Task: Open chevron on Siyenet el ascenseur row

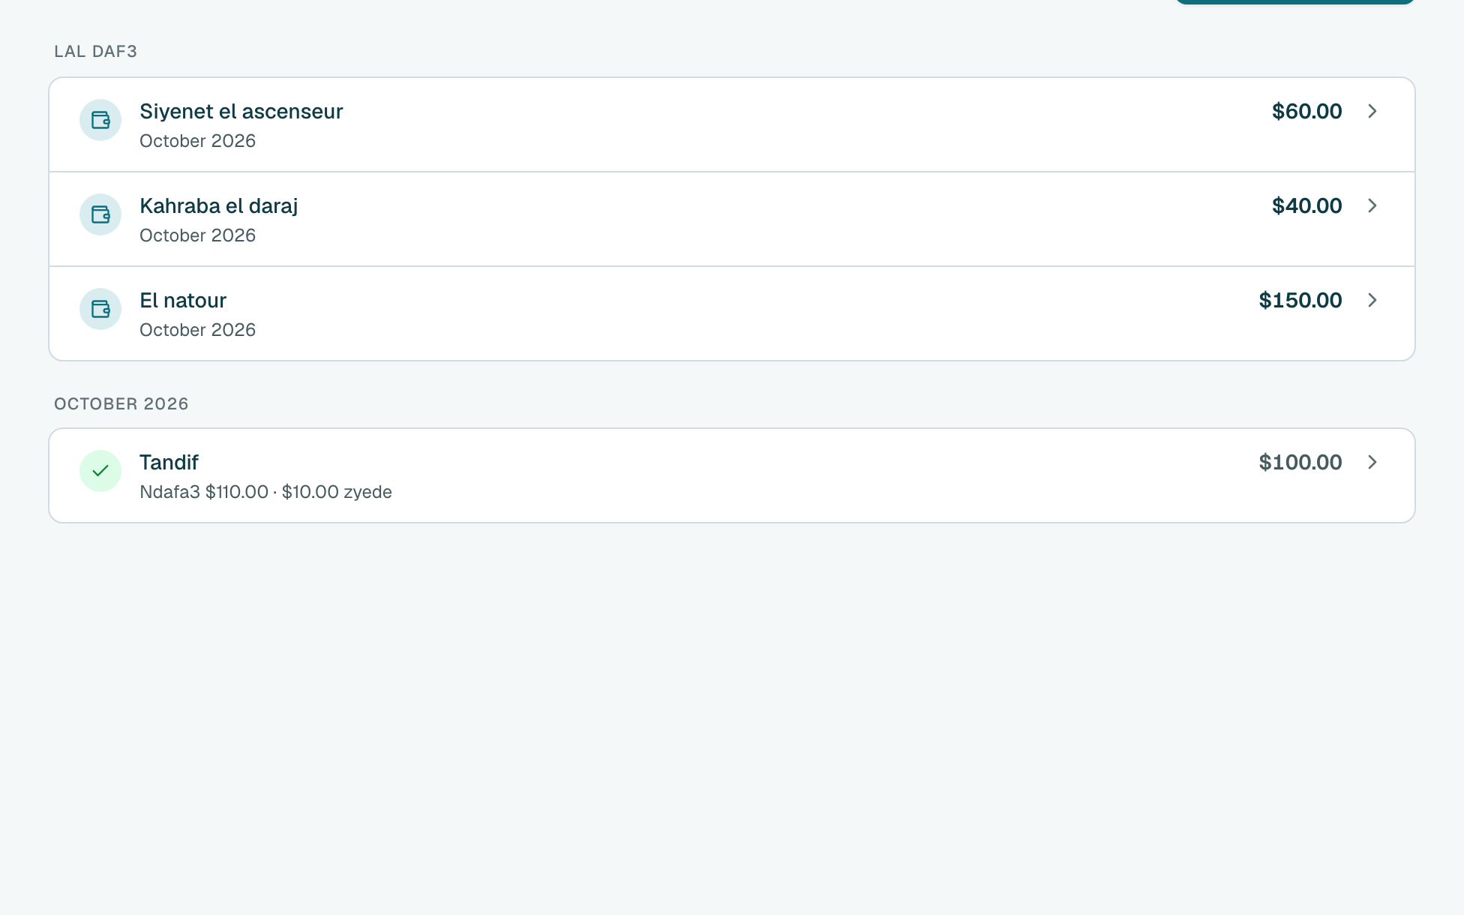Action: (1372, 111)
